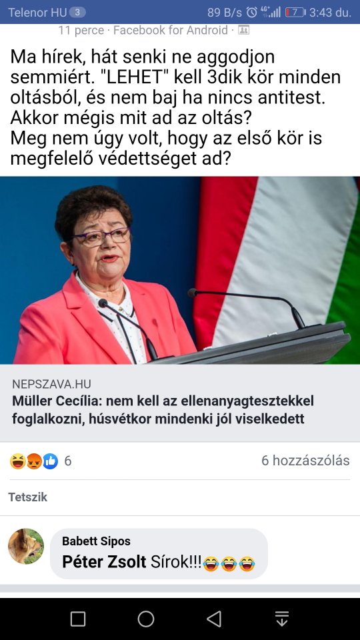Tap the Android back triangle button
Viewport: 360px width, 640px height.
coord(213,619)
